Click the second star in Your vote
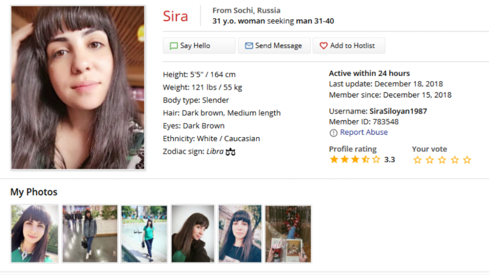Image resolution: width=489 pixels, height=275 pixels. pyautogui.click(x=430, y=160)
